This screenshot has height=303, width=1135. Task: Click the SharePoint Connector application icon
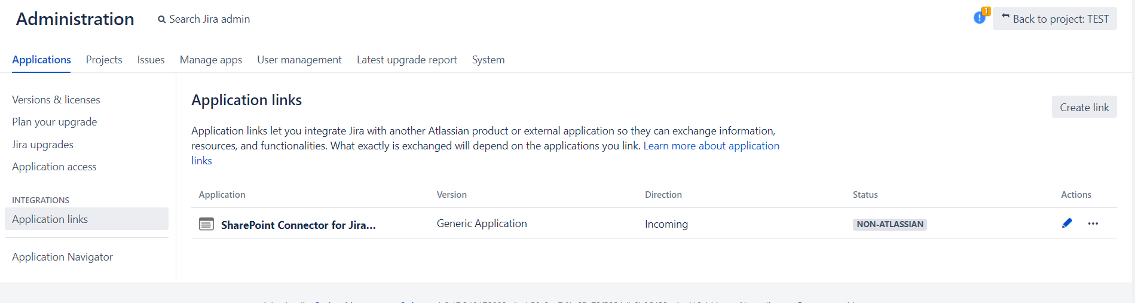pos(206,224)
